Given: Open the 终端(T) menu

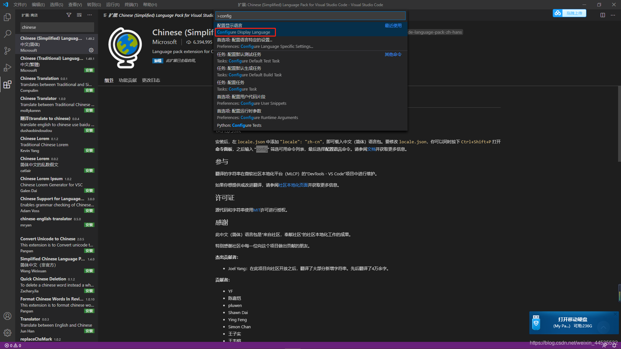Looking at the screenshot, I should point(131,5).
